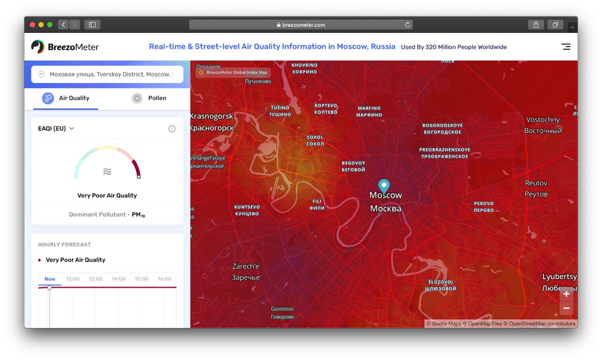
Task: Click the wind icon inside the gauge
Action: coord(107,172)
